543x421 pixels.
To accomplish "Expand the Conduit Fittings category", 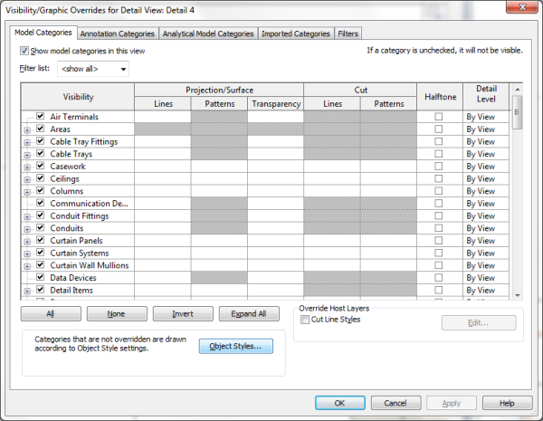I will tap(27, 217).
